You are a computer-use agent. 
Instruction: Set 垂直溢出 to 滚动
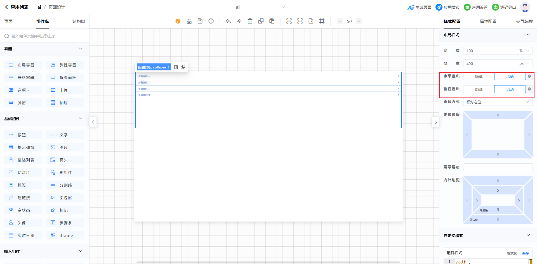pyautogui.click(x=510, y=89)
